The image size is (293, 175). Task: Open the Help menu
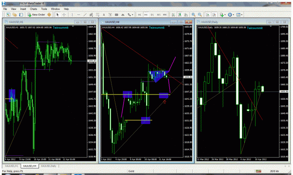(67, 9)
